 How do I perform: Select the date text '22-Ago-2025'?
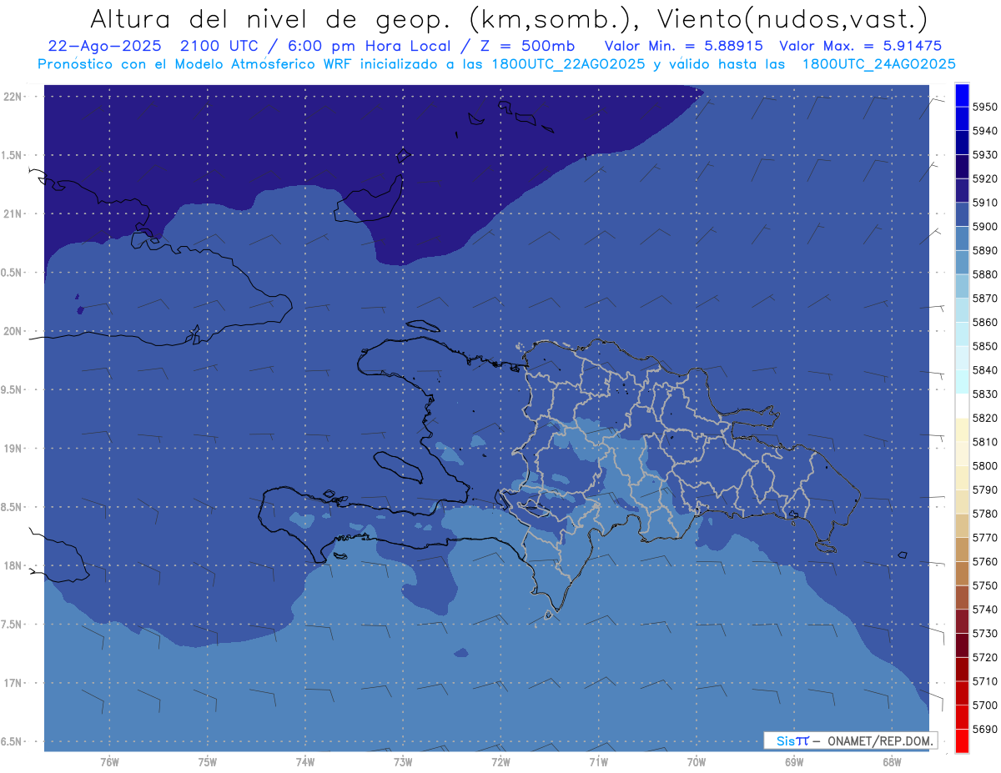pos(103,46)
